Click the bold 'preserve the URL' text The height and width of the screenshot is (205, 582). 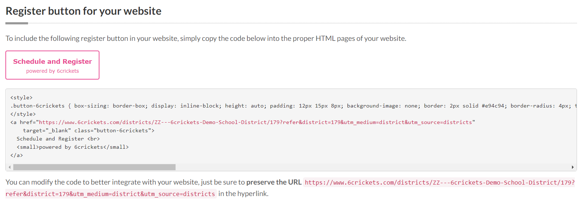[274, 182]
